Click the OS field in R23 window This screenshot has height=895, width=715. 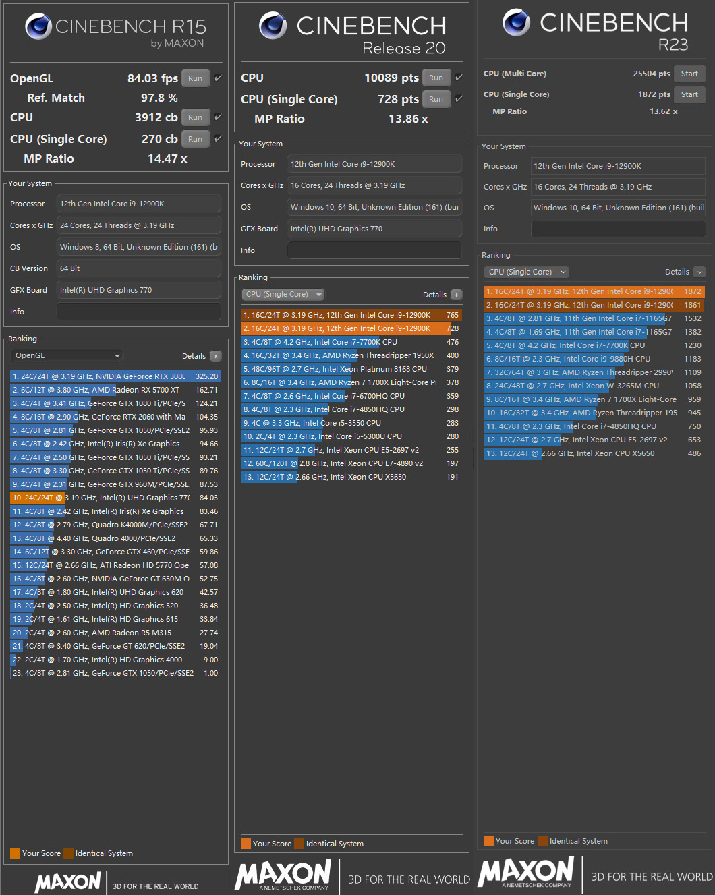pos(619,208)
